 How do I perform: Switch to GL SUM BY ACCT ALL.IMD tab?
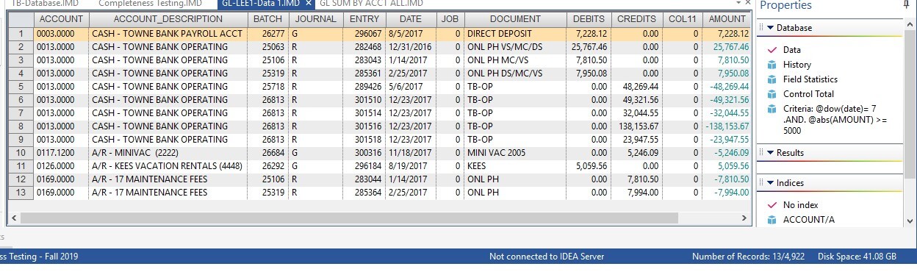[371, 4]
